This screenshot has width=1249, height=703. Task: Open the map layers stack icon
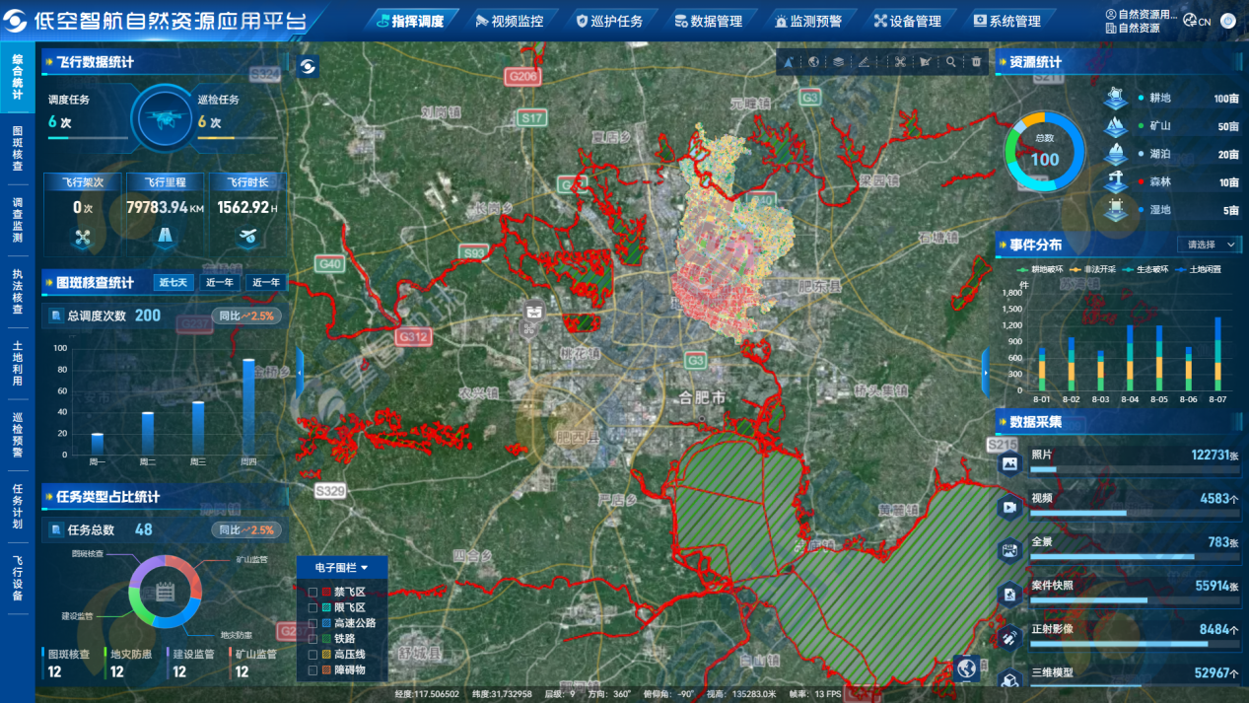[x=838, y=62]
